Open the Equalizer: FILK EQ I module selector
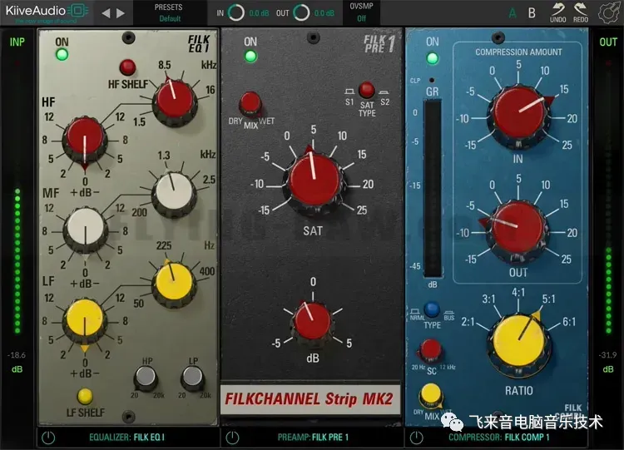The height and width of the screenshot is (450, 624). 126,438
